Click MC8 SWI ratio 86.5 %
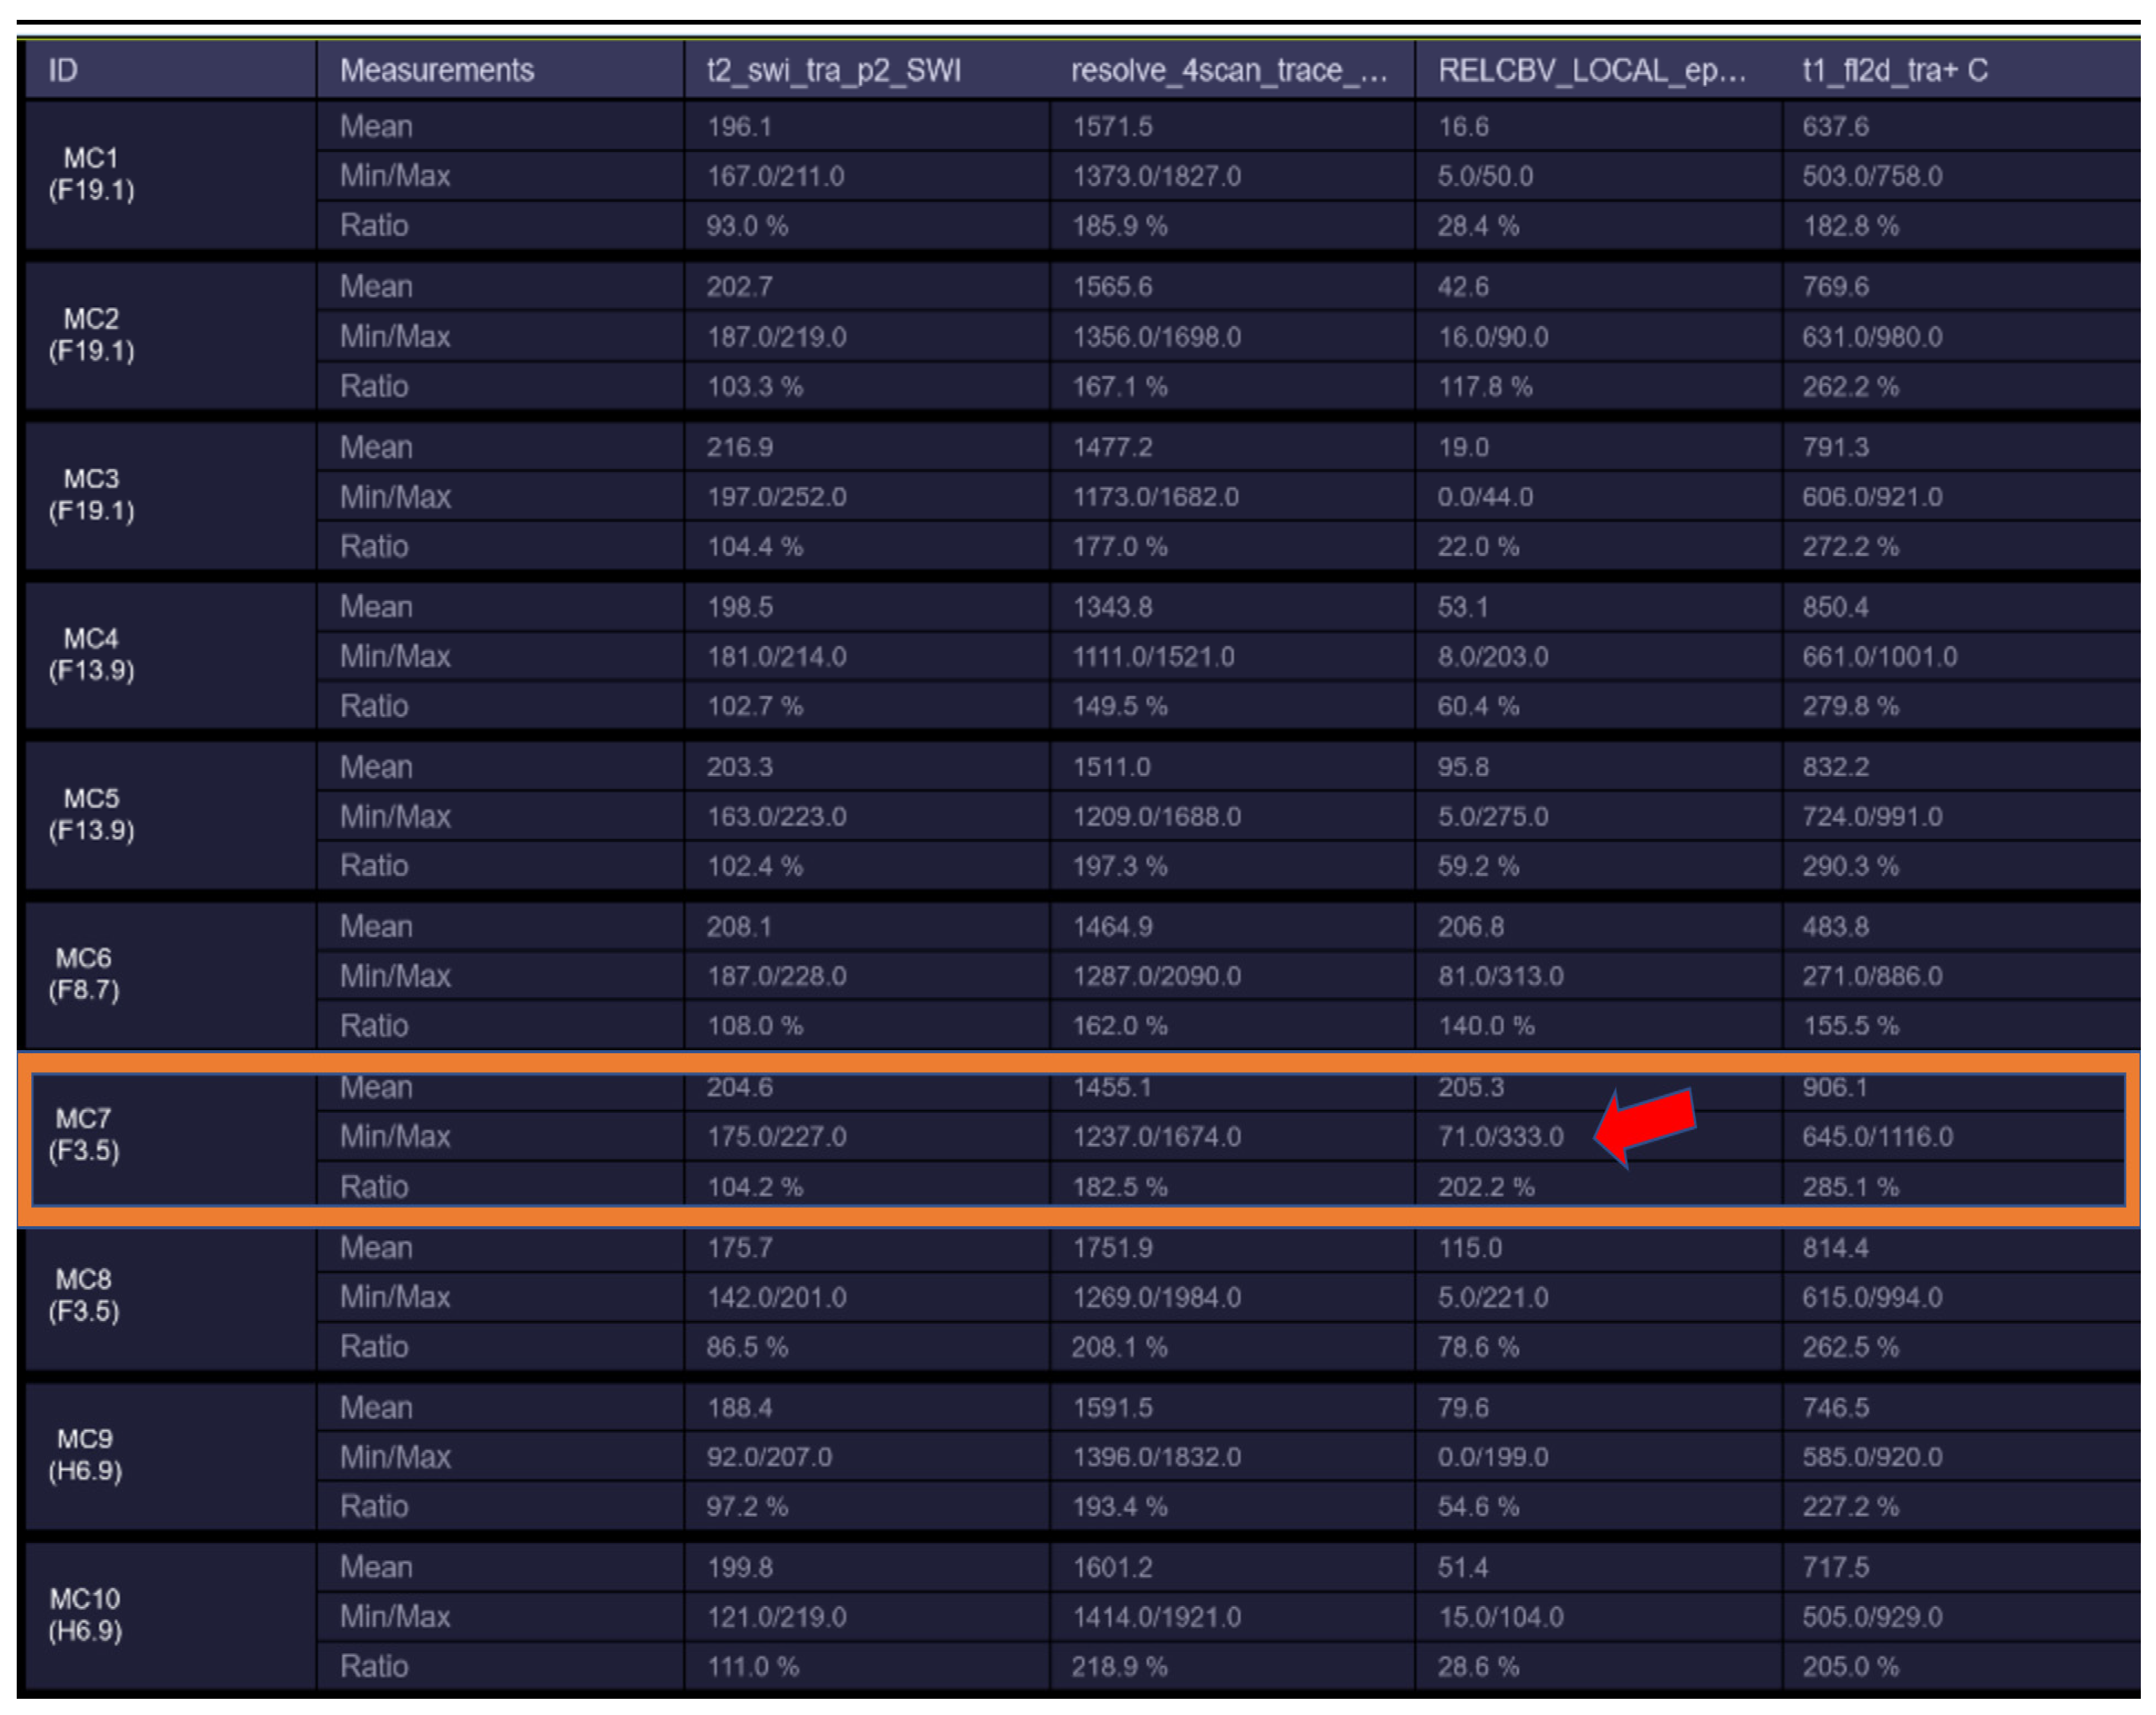 (746, 1347)
